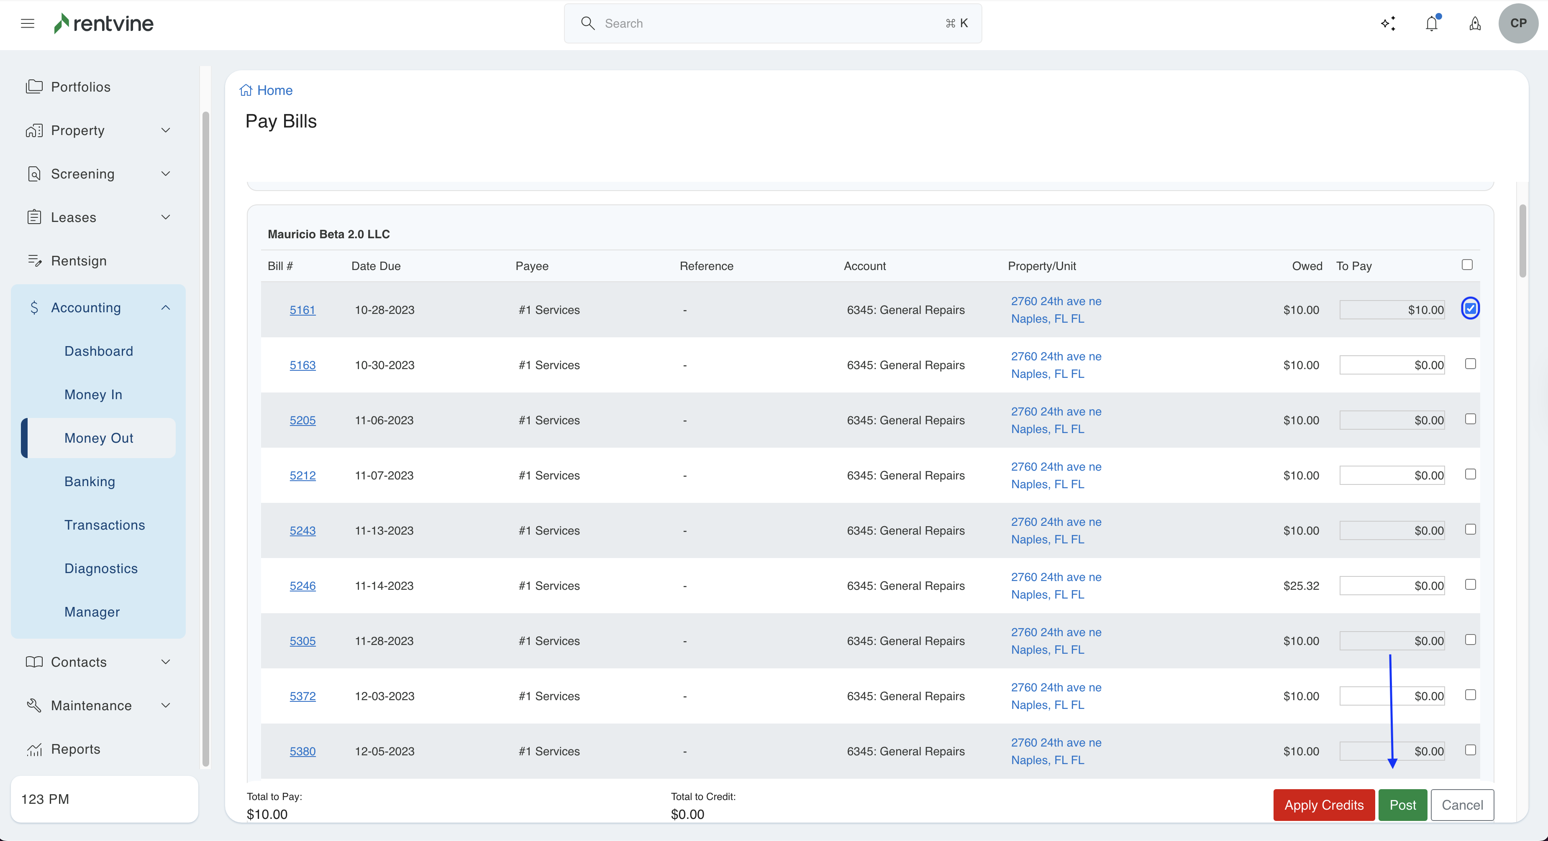Expand the Maintenance sidebar section

pos(166,705)
